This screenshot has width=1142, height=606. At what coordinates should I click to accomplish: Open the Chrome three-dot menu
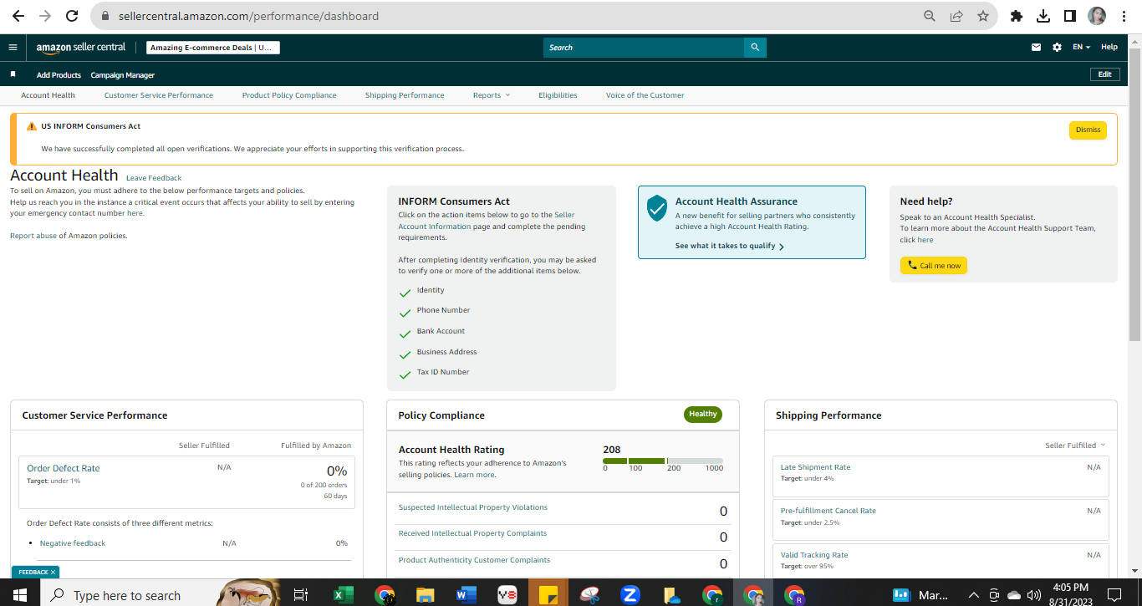1124,16
